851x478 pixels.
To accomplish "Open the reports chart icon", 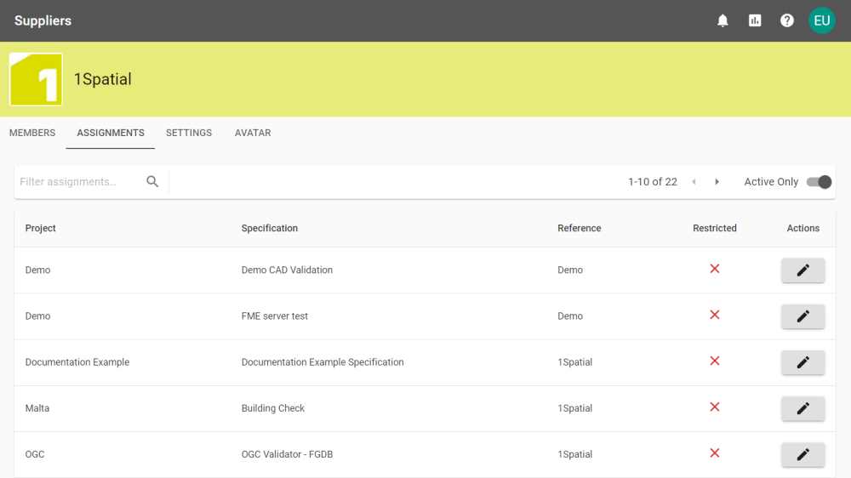I will [754, 20].
